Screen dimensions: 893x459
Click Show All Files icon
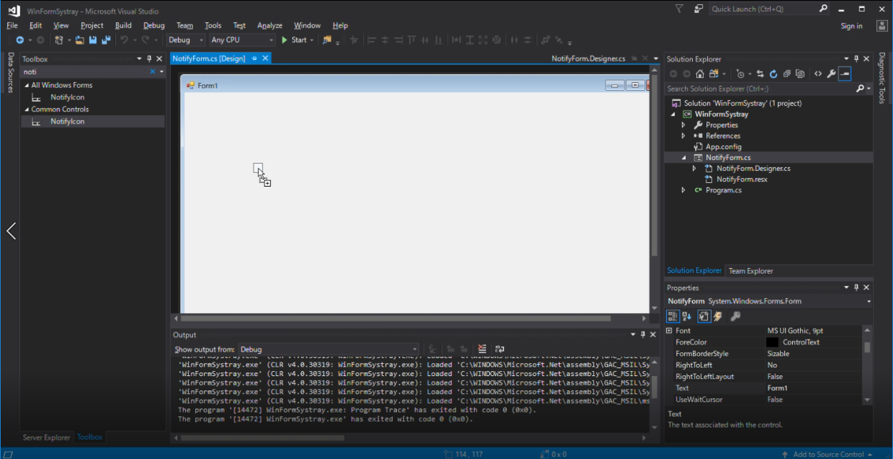(x=799, y=74)
